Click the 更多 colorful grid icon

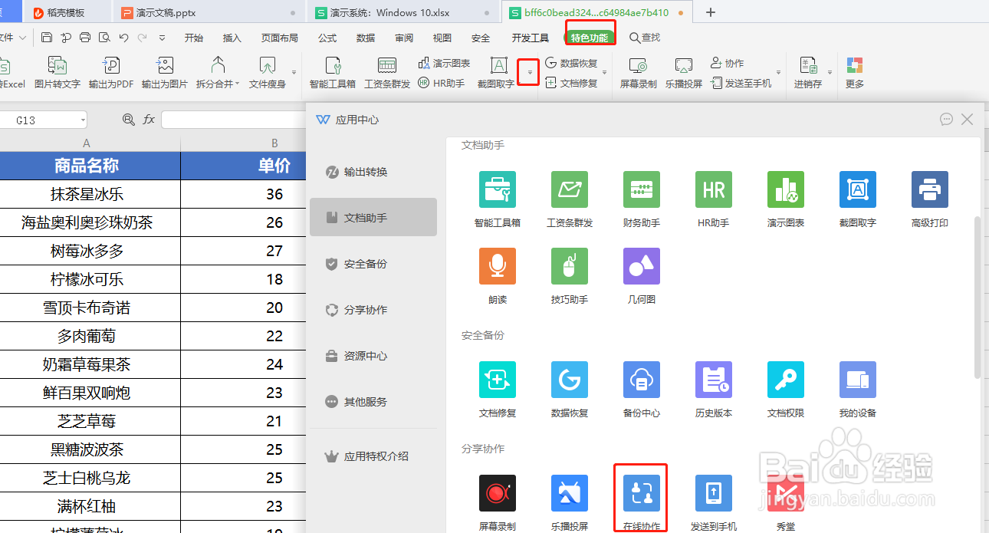coord(855,66)
